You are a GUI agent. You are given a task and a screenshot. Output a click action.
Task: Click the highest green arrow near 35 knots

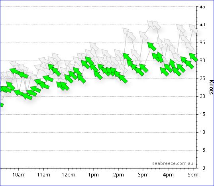pos(152,47)
